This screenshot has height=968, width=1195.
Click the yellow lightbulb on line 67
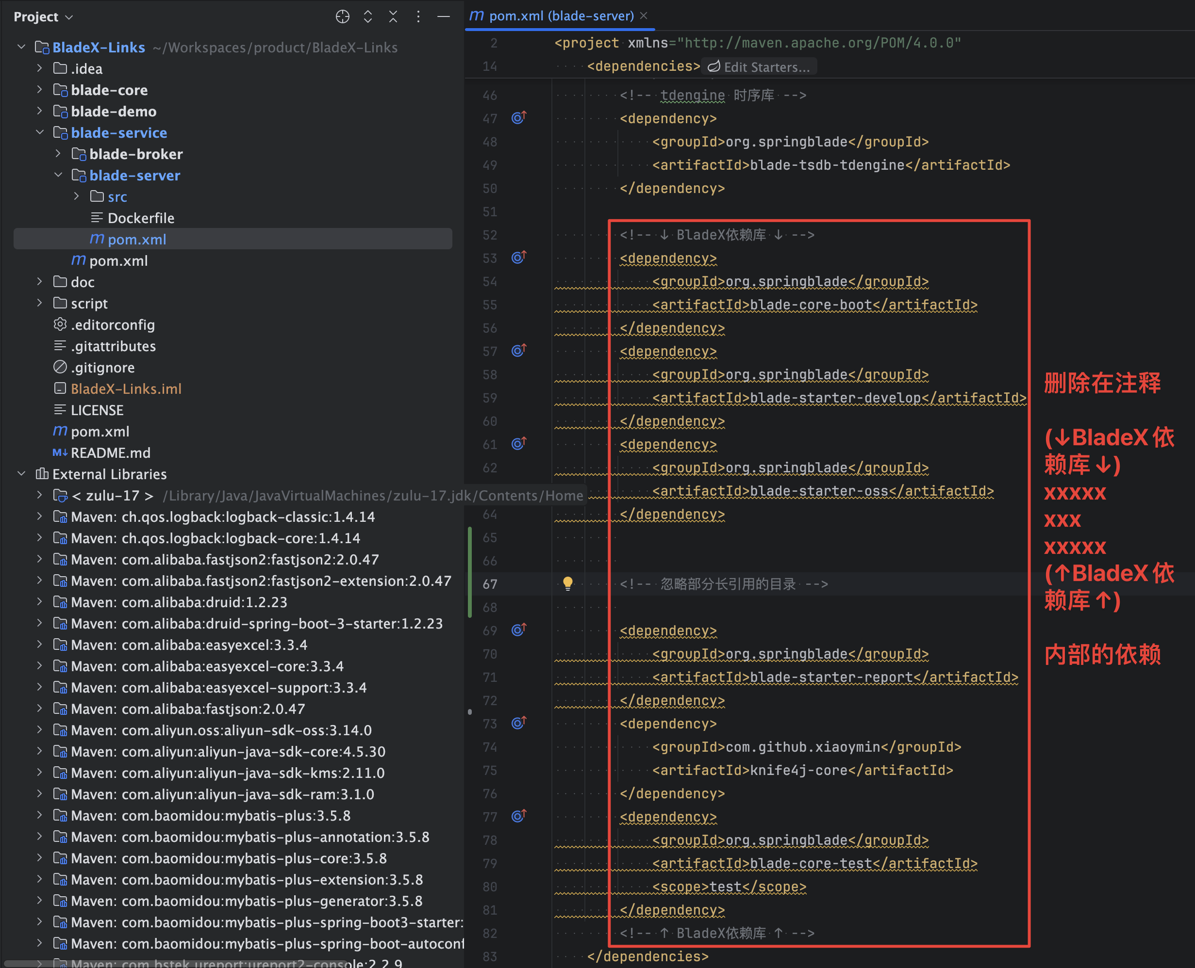click(567, 584)
